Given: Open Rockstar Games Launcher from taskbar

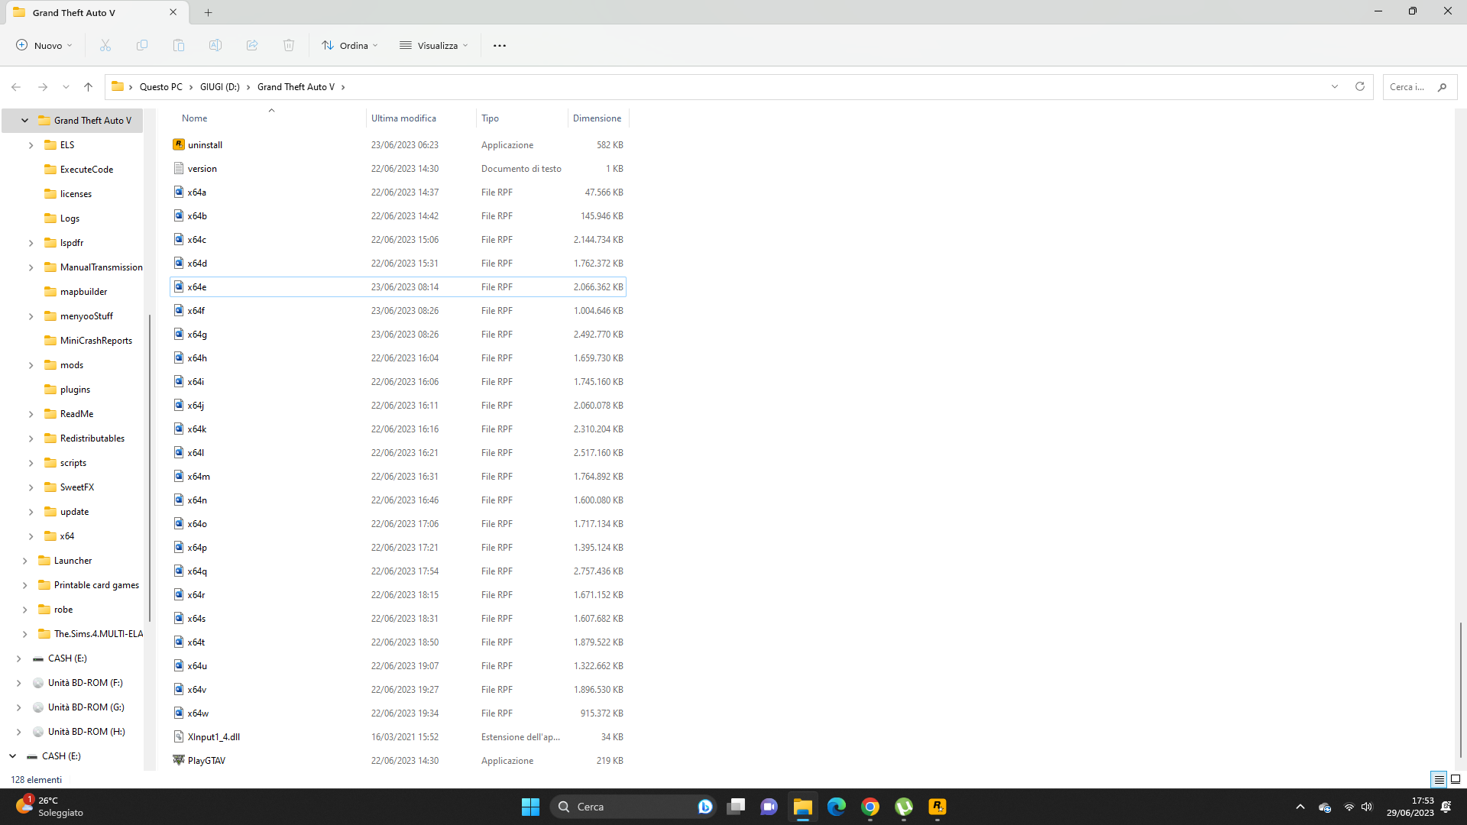Looking at the screenshot, I should [x=938, y=807].
